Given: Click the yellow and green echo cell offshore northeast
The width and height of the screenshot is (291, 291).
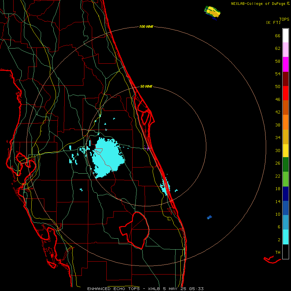Looking at the screenshot, I should [x=213, y=13].
